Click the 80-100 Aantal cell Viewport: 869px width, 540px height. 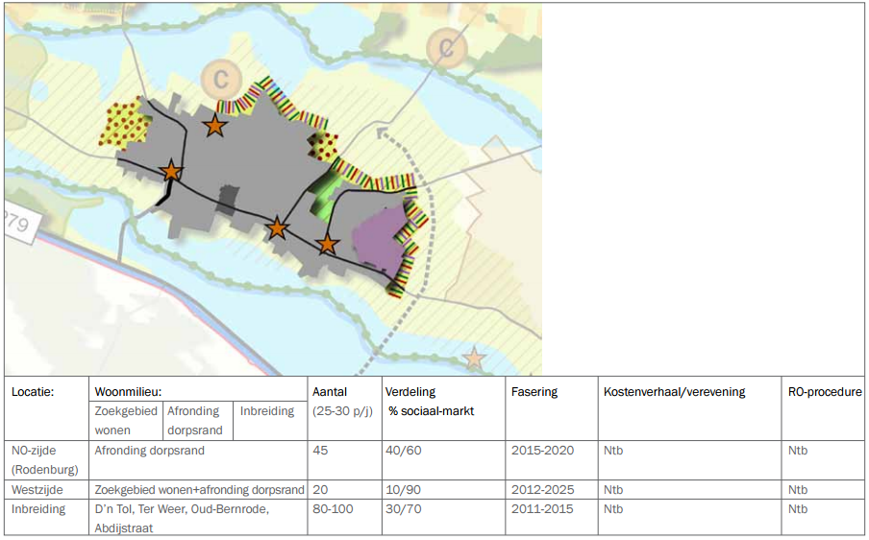pos(333,509)
